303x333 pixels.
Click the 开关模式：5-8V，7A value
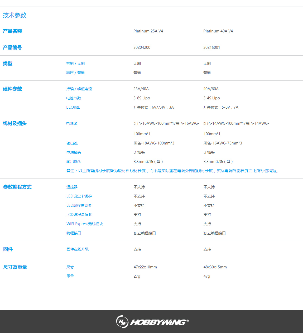coord(221,107)
